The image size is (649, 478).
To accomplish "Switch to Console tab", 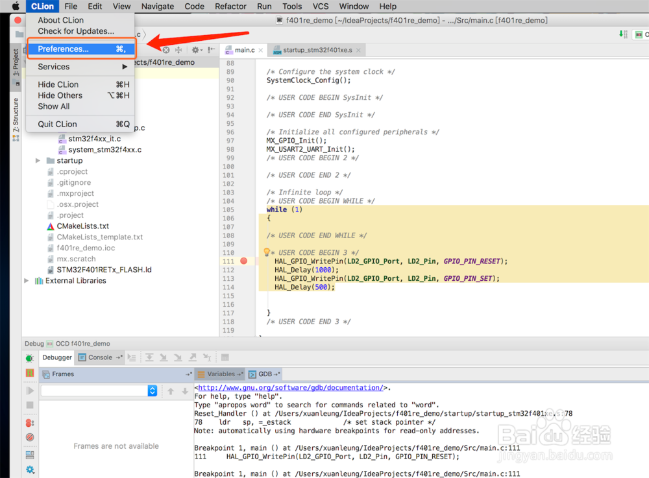I will click(100, 357).
